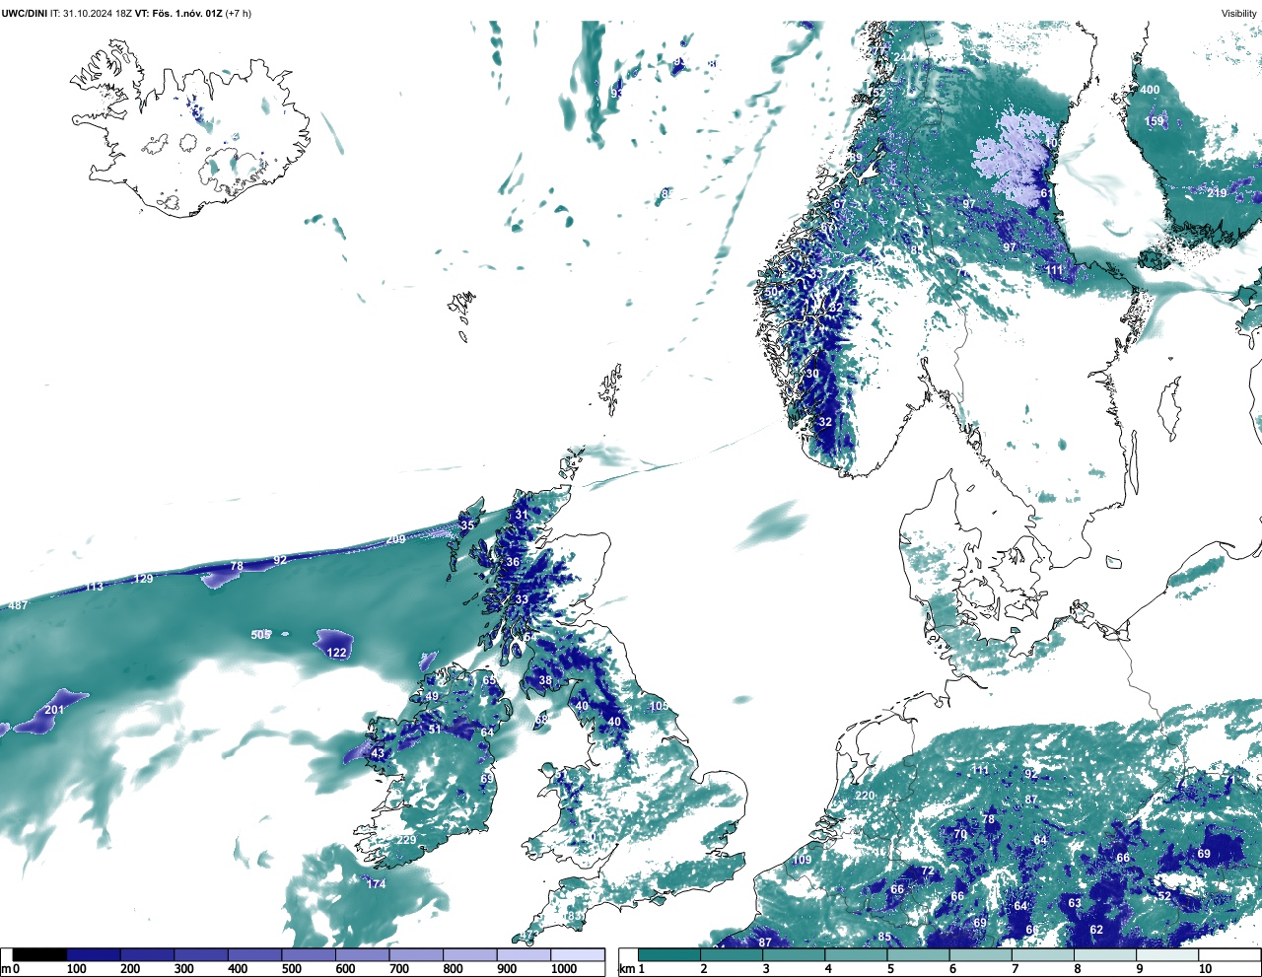Click the '129' value on the Atlantic band
This screenshot has height=977, width=1262.
click(144, 579)
